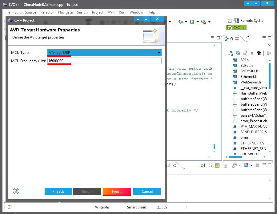
Task: Open the Window menu
Action: [136, 12]
